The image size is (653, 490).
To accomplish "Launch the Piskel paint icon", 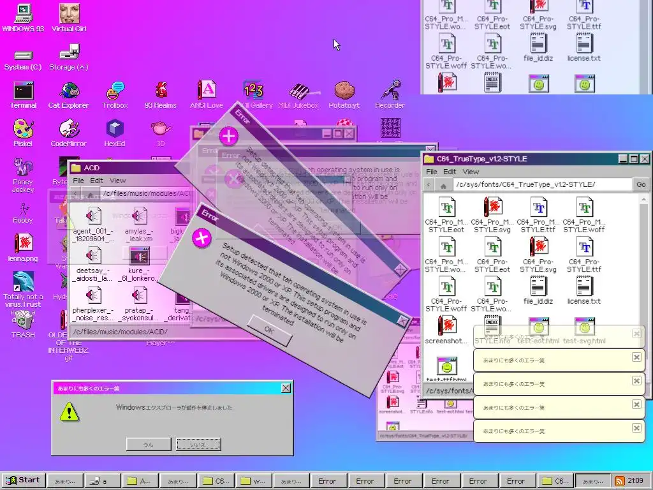I will (x=23, y=133).
